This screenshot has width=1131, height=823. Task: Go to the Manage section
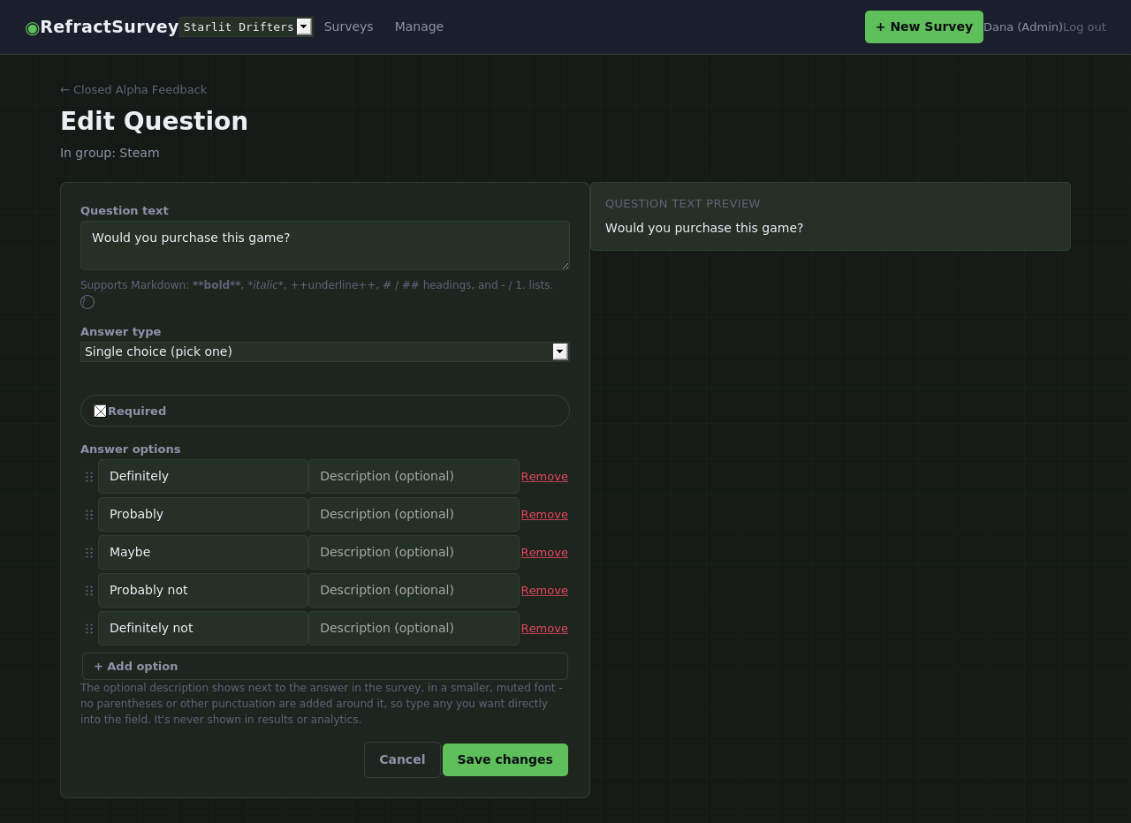419,26
